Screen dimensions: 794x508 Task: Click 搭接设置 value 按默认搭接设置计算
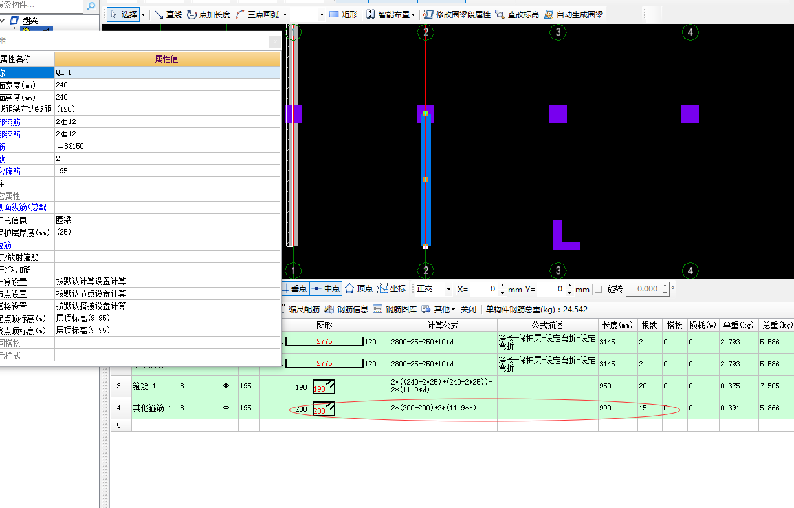click(x=167, y=306)
